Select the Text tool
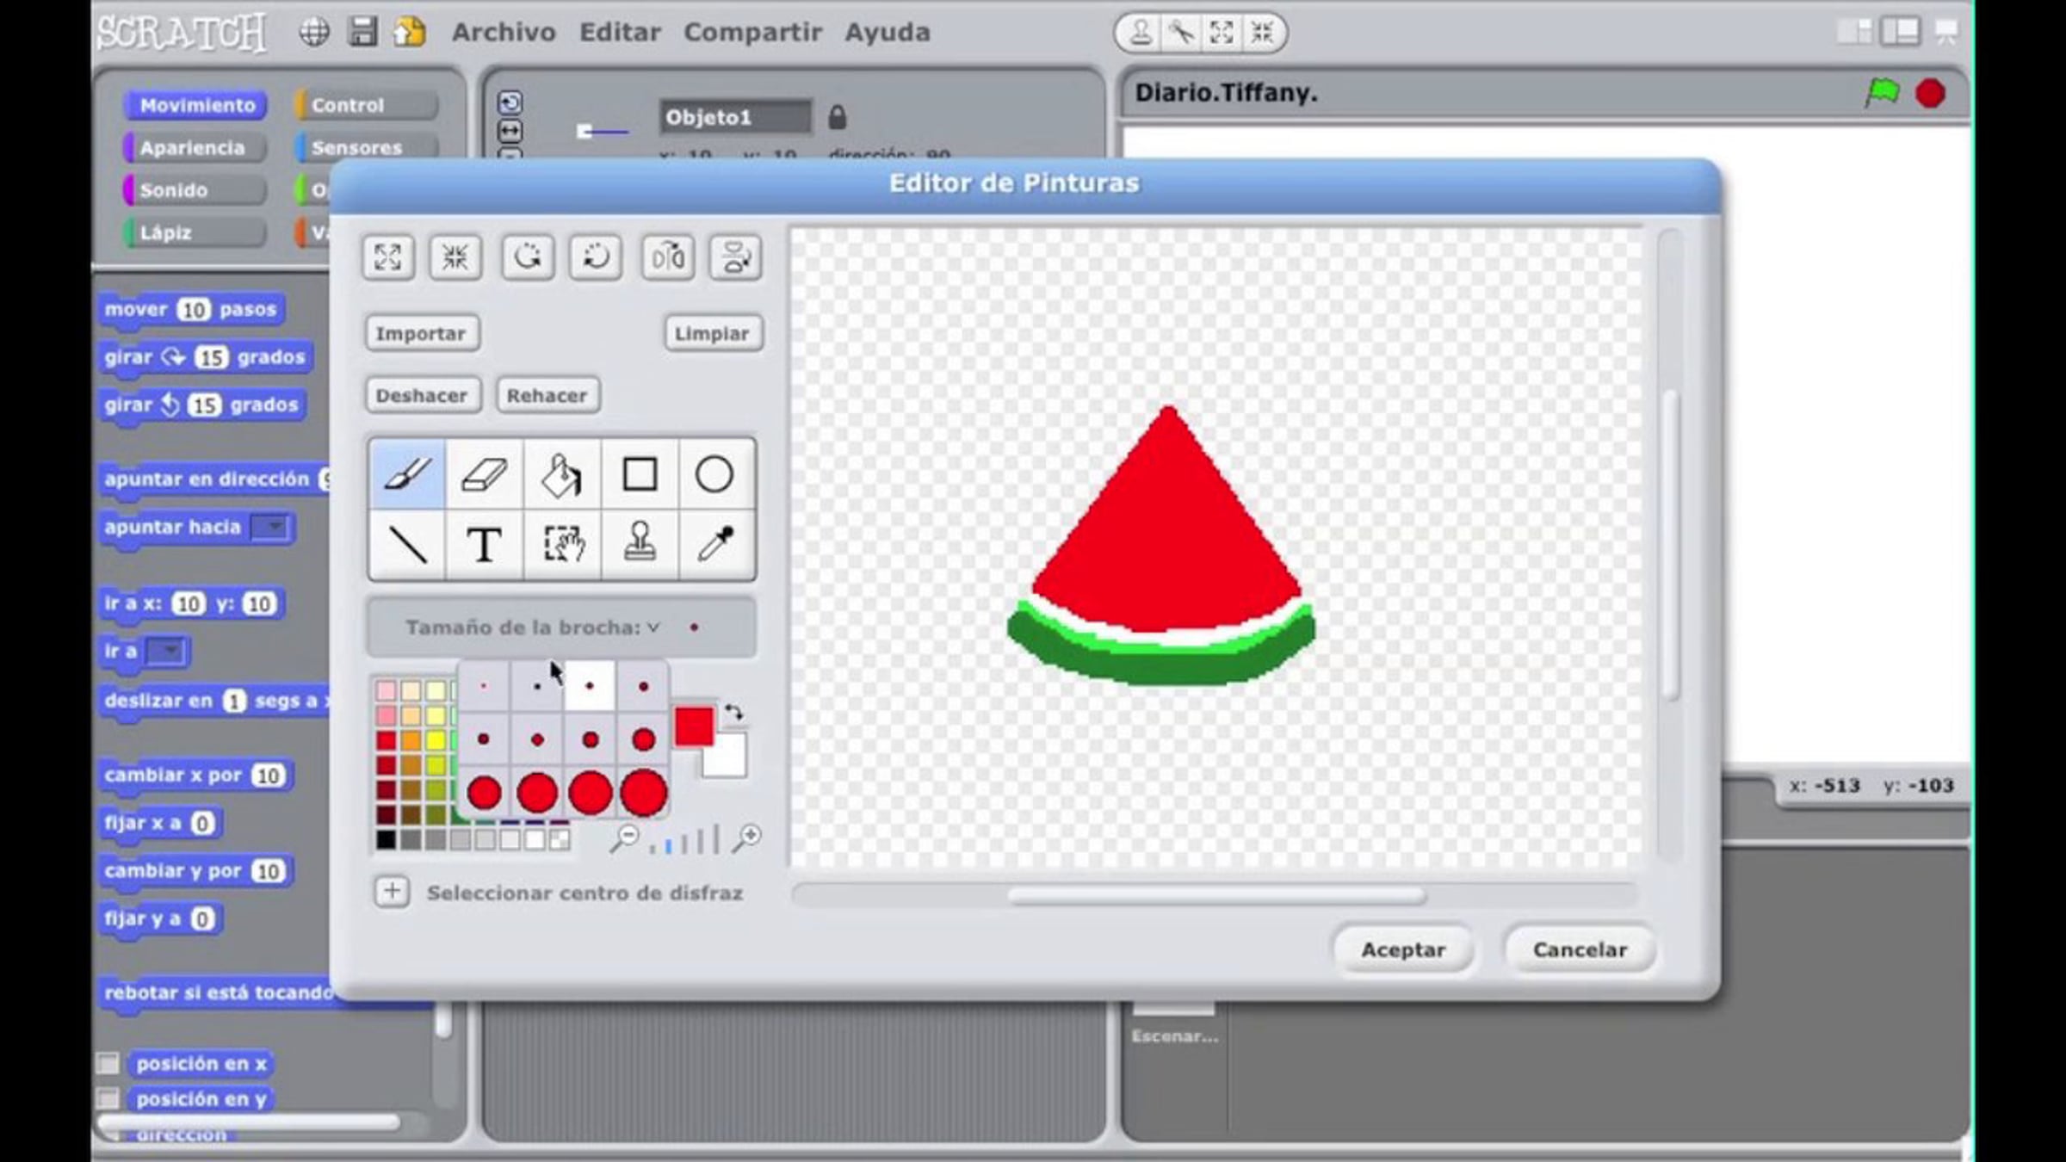This screenshot has height=1162, width=2066. point(484,545)
